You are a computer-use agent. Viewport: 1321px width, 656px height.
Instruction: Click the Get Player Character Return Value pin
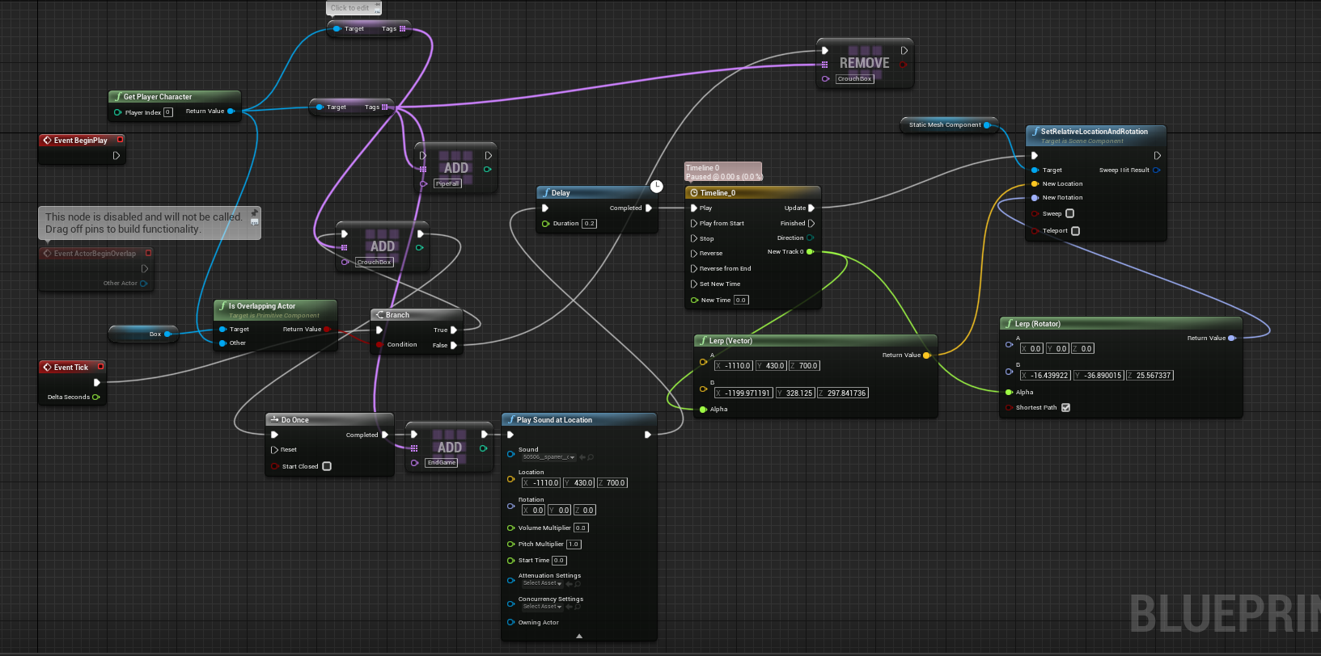pos(231,111)
